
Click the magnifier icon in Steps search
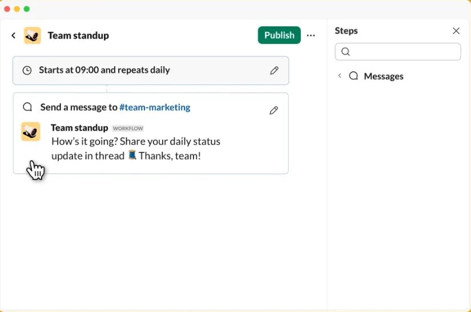pyautogui.click(x=345, y=51)
